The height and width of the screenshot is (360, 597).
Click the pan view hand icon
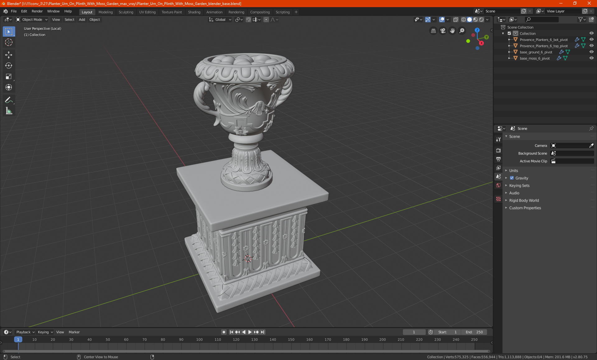point(452,31)
